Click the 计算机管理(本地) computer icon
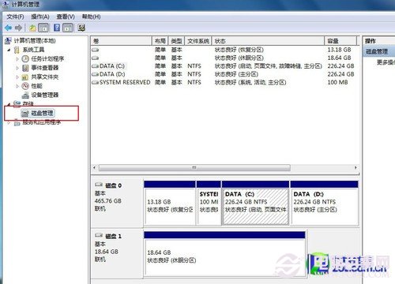Image resolution: width=395 pixels, height=284 pixels. 8,40
